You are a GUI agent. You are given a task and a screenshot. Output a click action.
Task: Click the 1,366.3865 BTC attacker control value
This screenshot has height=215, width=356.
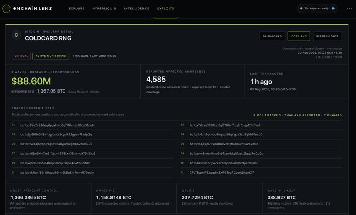click(x=28, y=198)
